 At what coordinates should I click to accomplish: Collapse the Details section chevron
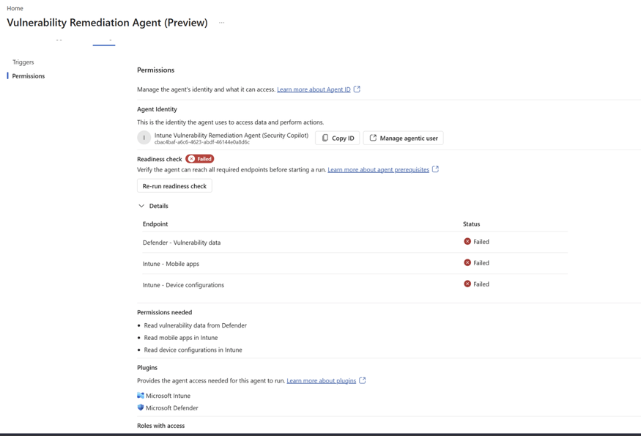coord(141,206)
